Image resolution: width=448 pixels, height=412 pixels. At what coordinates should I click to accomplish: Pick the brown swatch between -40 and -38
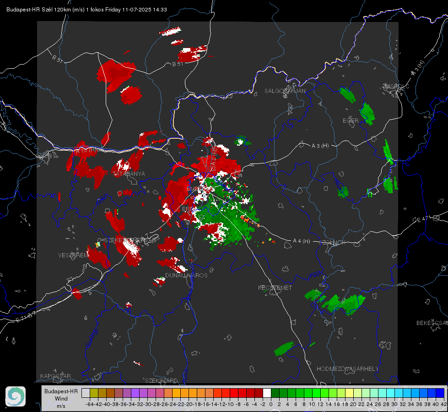pyautogui.click(x=110, y=393)
